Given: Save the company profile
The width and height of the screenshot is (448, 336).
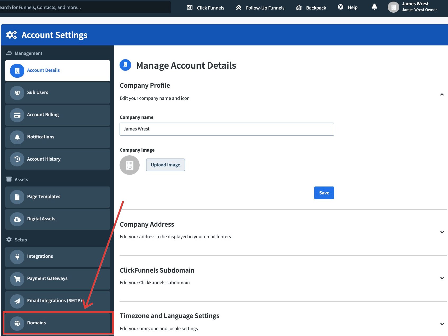Looking at the screenshot, I should point(324,193).
